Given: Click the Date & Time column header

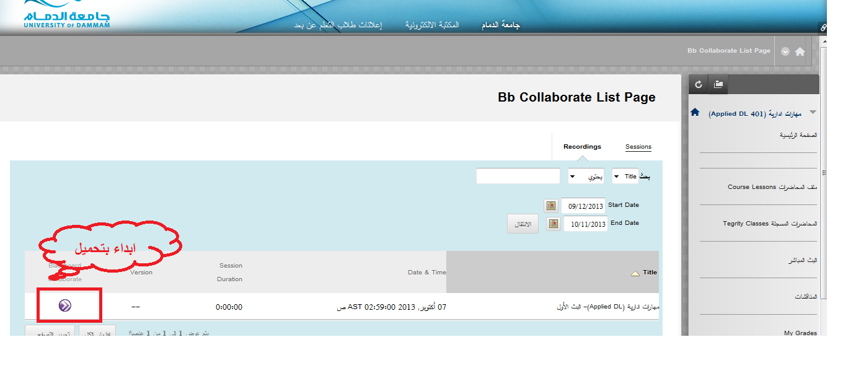Looking at the screenshot, I should click(x=427, y=273).
